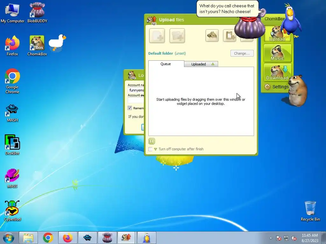This screenshot has width=326, height=244.
Task: Open File Explorer from the taskbar
Action: pyautogui.click(x=28, y=238)
